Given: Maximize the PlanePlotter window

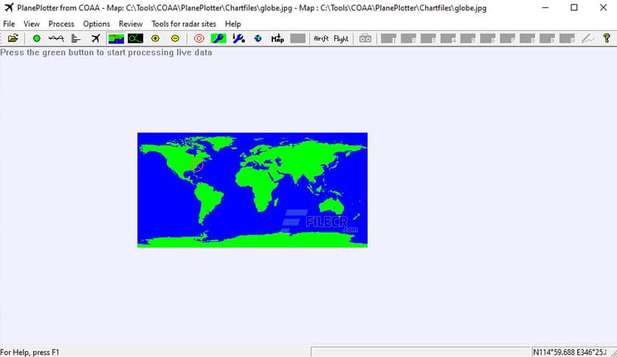Looking at the screenshot, I should point(574,7).
